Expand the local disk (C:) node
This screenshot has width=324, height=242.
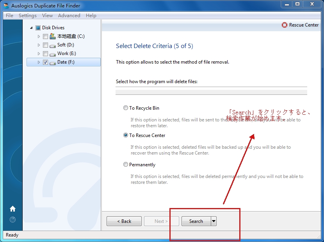[39, 37]
